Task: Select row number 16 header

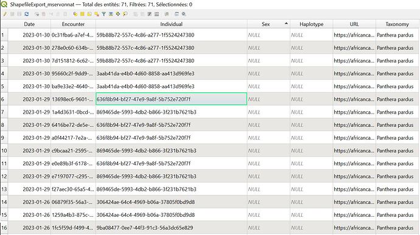Action: (4, 228)
